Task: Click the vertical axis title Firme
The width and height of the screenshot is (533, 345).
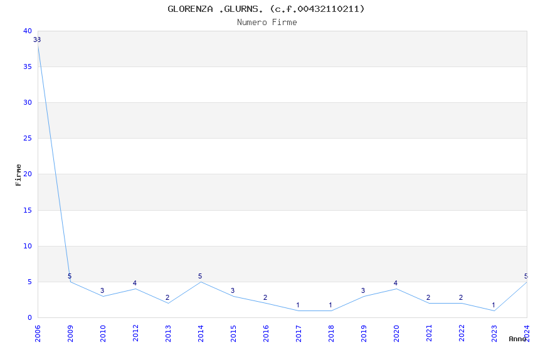Action: point(18,175)
